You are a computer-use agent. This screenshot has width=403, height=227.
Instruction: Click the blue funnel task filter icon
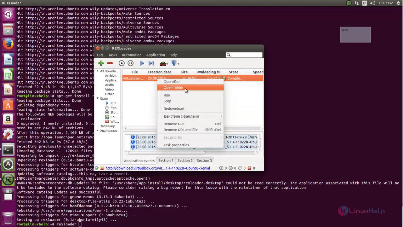[174, 63]
